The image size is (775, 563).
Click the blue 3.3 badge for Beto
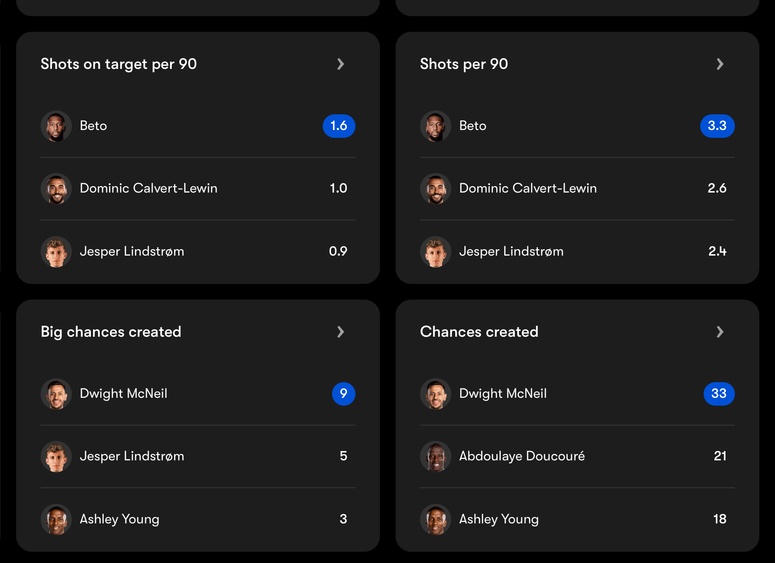coord(717,126)
